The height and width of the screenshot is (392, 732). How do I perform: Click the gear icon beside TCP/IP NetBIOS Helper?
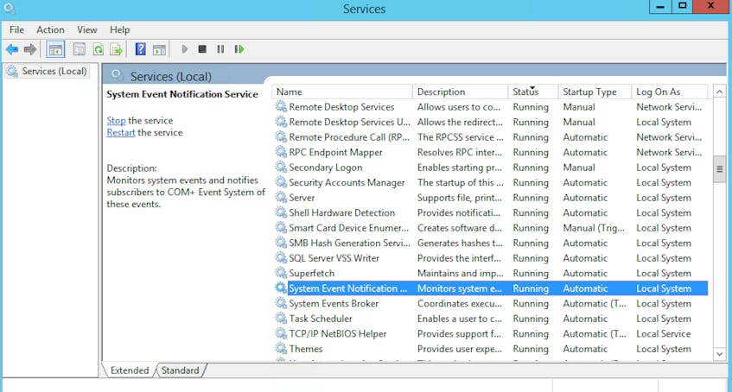pos(281,333)
